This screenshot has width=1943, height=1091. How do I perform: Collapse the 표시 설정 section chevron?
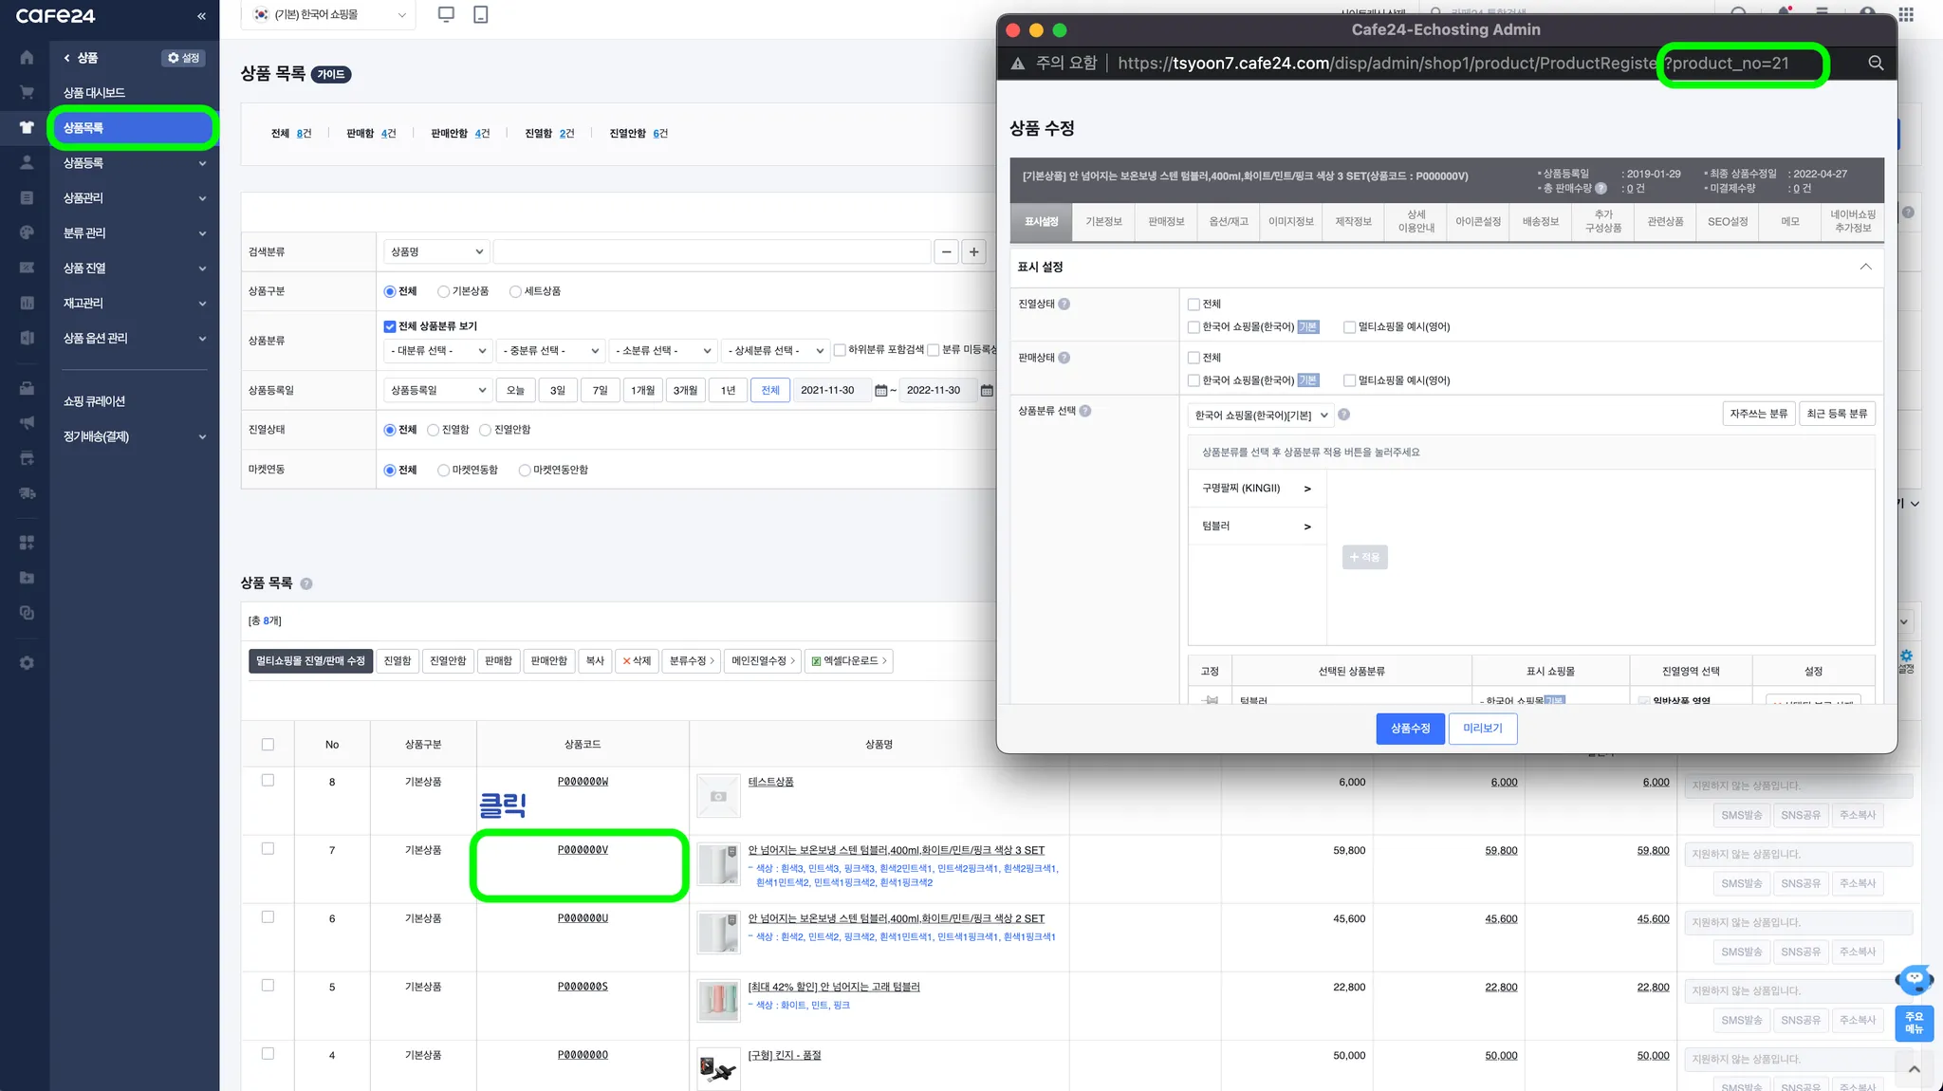[x=1865, y=267]
